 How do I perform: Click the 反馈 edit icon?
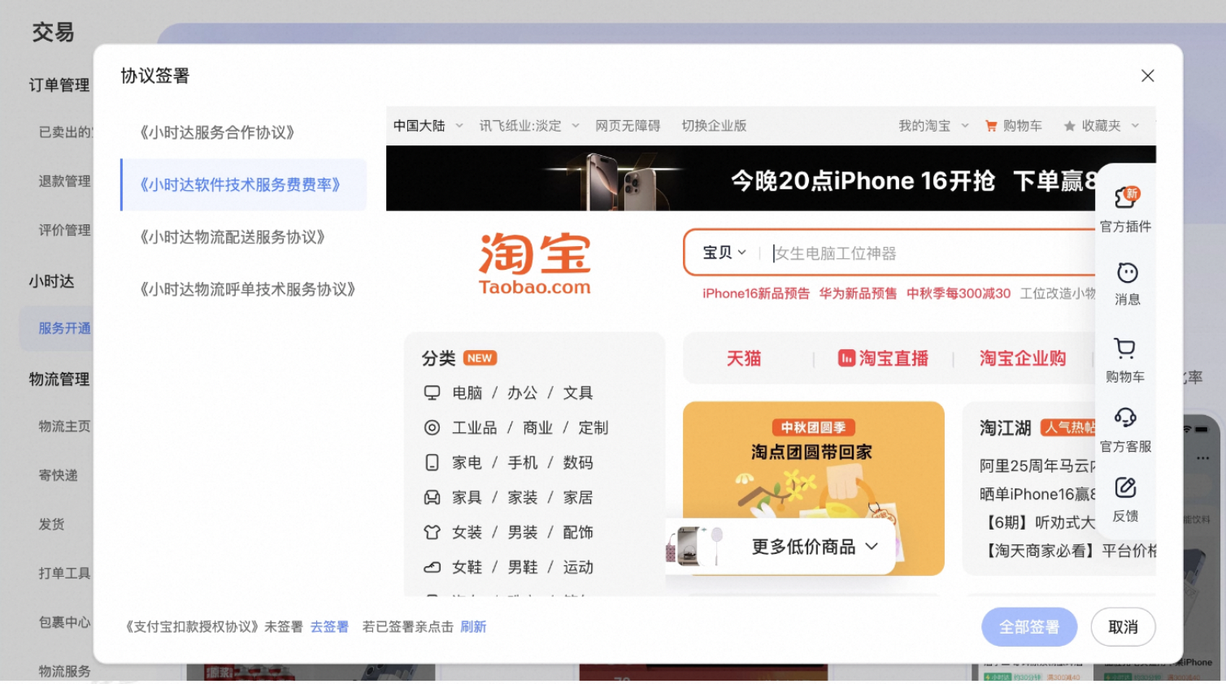(1125, 487)
